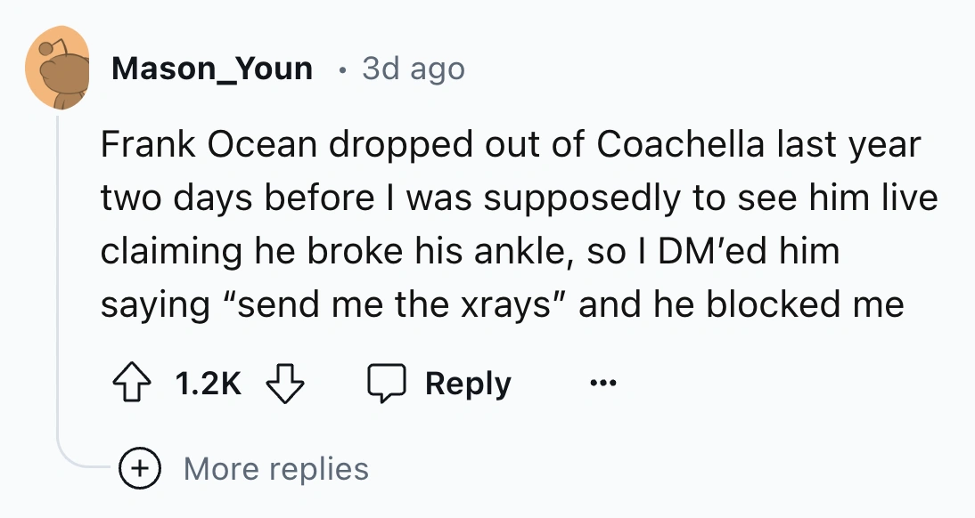Open the Mason_Youn username link
This screenshot has height=518, width=975.
[211, 69]
